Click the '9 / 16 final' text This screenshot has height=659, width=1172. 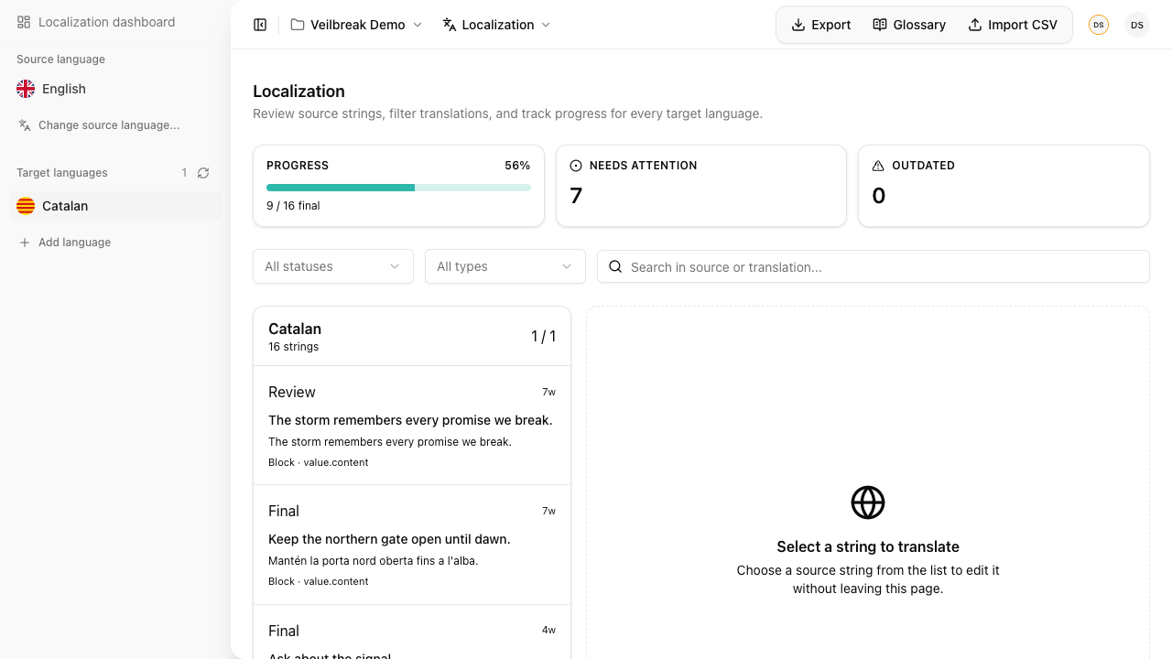coord(293,206)
